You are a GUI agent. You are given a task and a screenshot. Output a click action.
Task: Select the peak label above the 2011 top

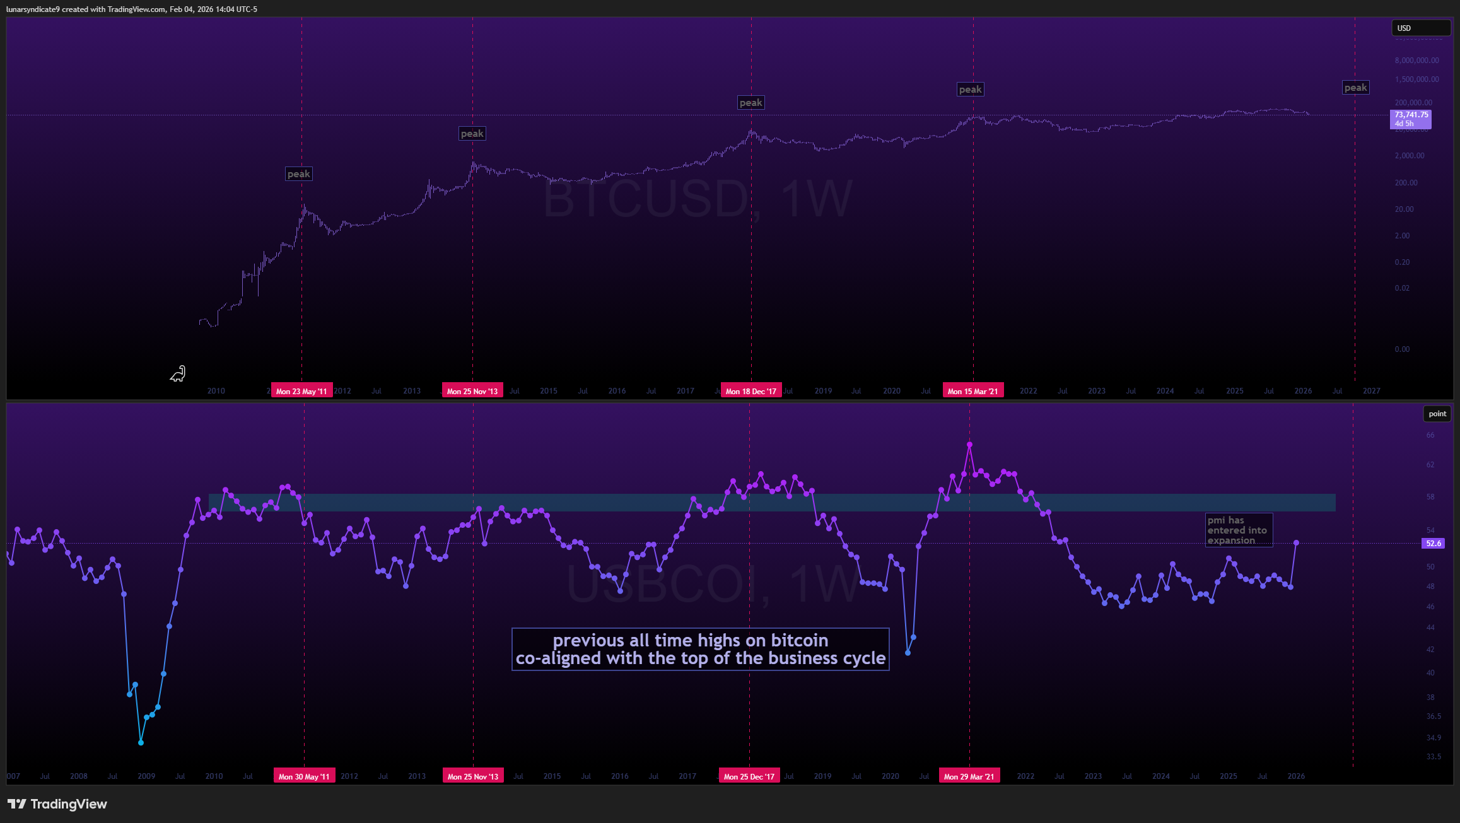click(299, 174)
